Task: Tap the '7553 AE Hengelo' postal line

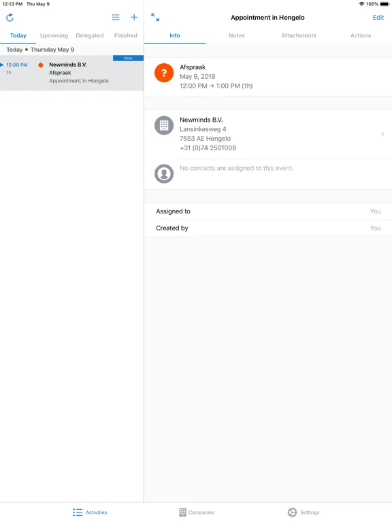Action: [205, 139]
